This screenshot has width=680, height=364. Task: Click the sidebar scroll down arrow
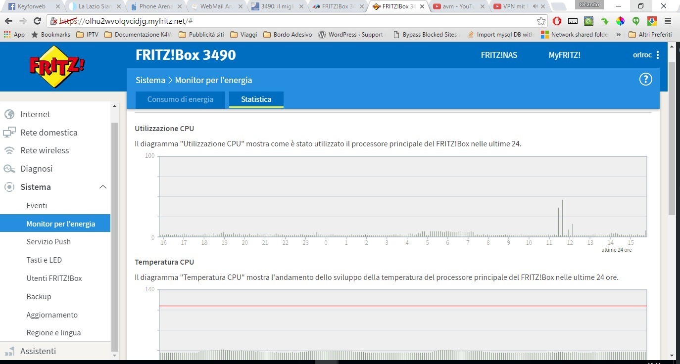coord(115,355)
